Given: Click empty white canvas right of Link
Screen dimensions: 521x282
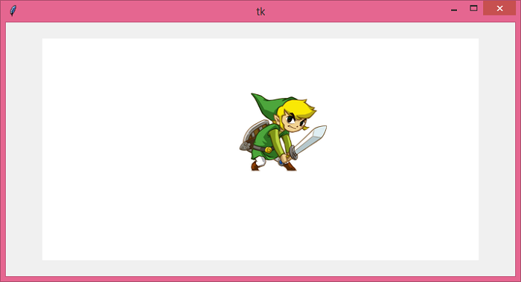Looking at the screenshot, I should (402, 149).
